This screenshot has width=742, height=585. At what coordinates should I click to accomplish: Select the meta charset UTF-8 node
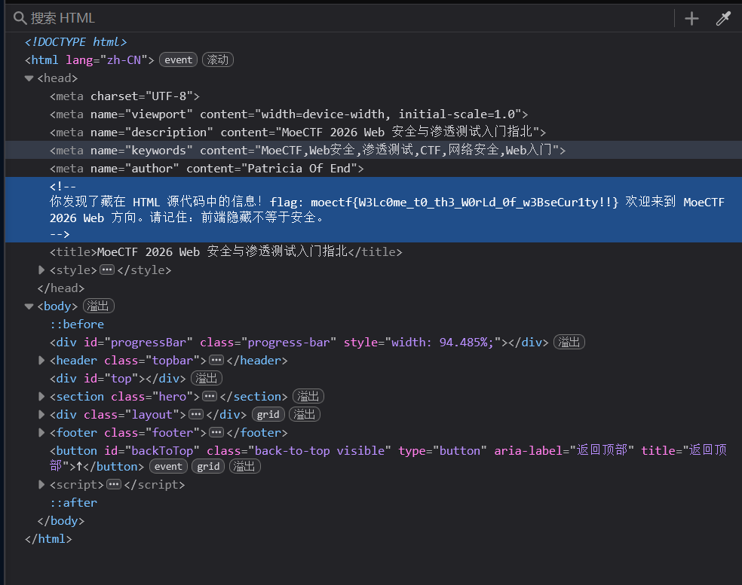(x=125, y=96)
